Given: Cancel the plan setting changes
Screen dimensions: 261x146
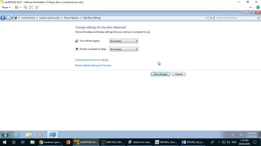Looking at the screenshot, I should 179,74.
